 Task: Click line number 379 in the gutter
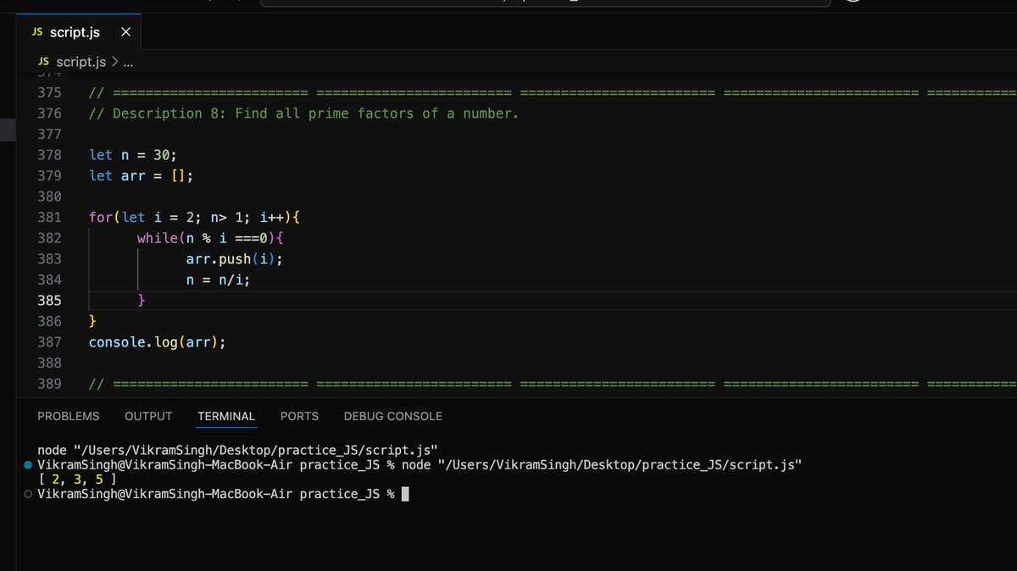tap(50, 175)
